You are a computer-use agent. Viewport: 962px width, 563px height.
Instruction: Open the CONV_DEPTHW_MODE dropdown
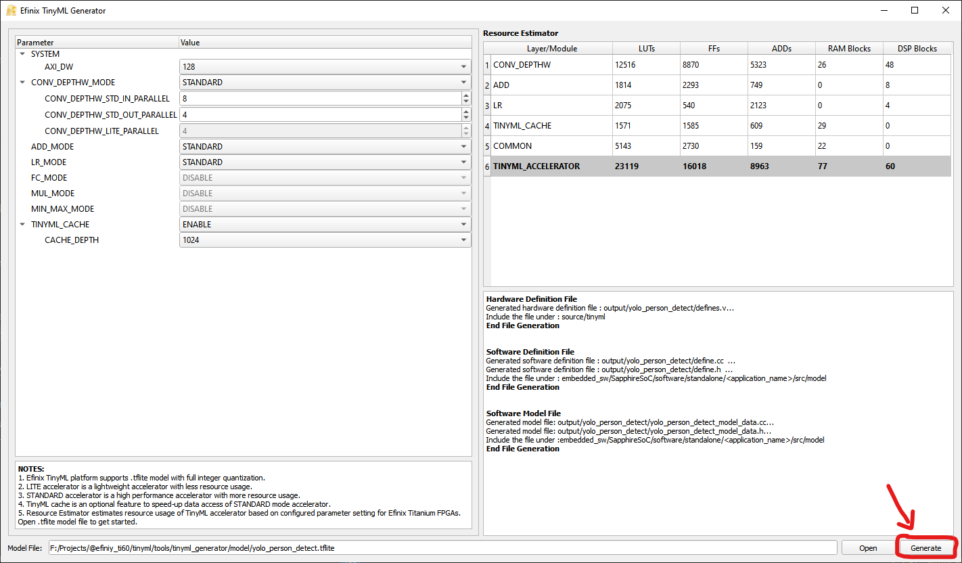click(x=325, y=83)
